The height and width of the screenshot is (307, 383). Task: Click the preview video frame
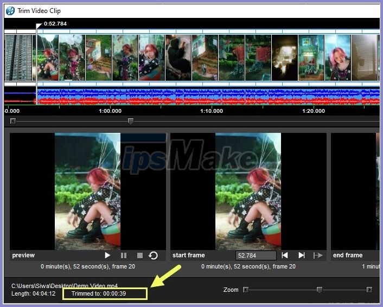pyautogui.click(x=87, y=191)
